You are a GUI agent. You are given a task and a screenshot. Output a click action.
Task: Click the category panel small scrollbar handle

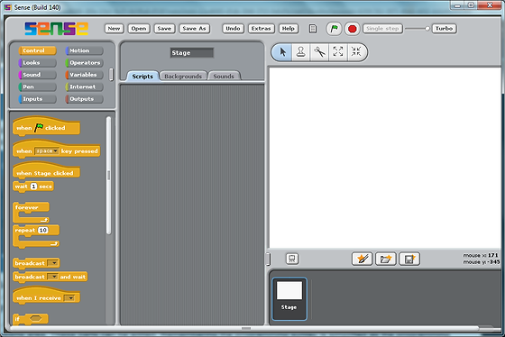point(112,75)
